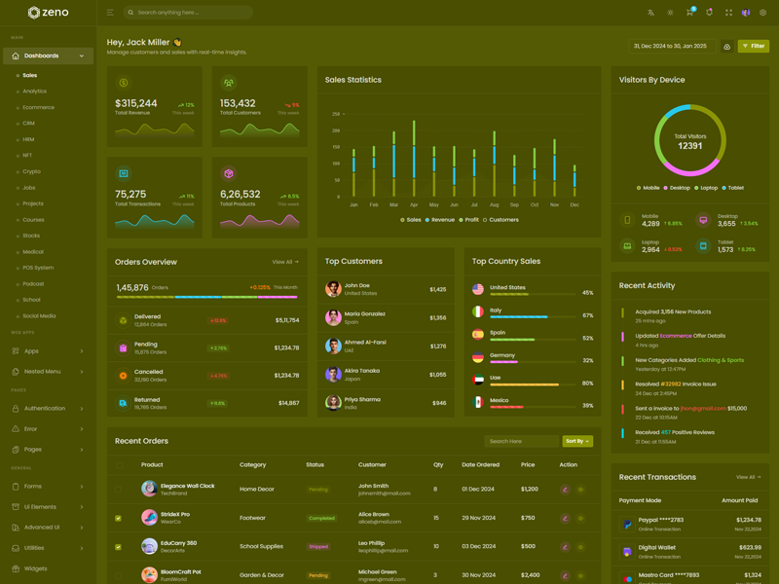This screenshot has width=779, height=584.
Task: Toggle the select-all checkbox in orders header
Action: pyautogui.click(x=119, y=465)
